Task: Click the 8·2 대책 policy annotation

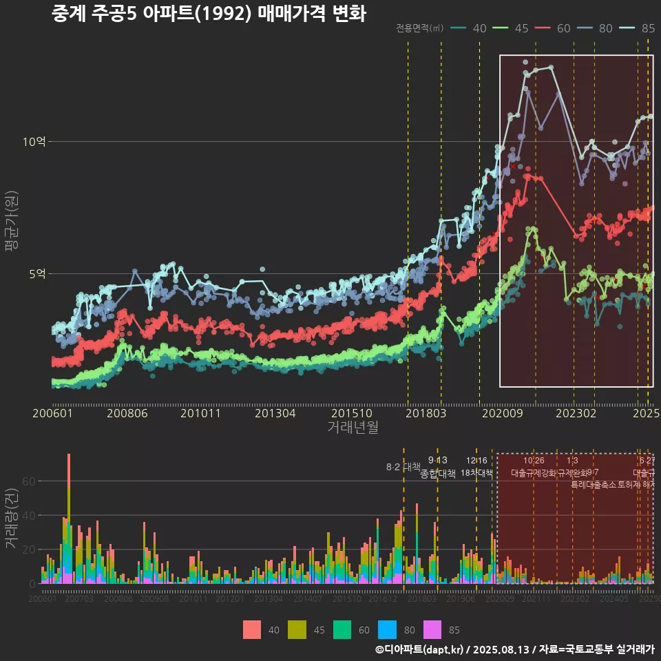Action: [x=403, y=467]
